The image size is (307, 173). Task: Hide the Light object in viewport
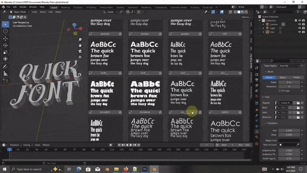click(300, 28)
